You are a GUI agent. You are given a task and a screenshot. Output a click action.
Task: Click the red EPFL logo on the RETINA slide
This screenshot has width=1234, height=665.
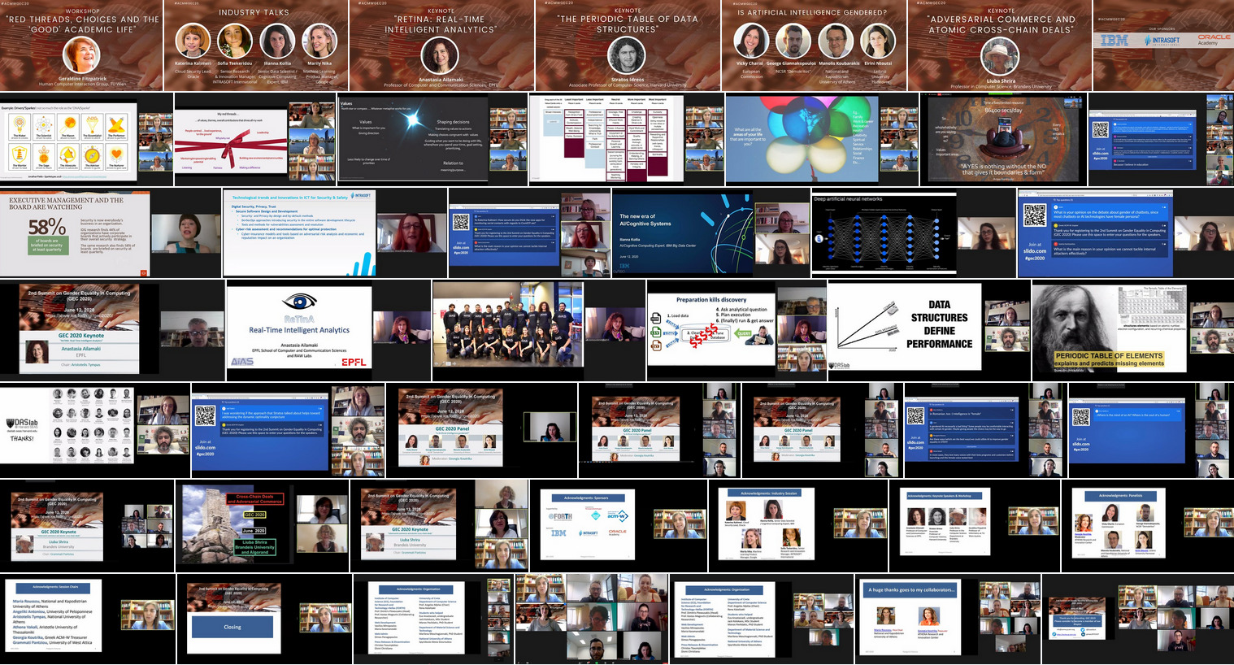(x=354, y=362)
